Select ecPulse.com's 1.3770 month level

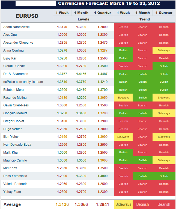click(81, 82)
